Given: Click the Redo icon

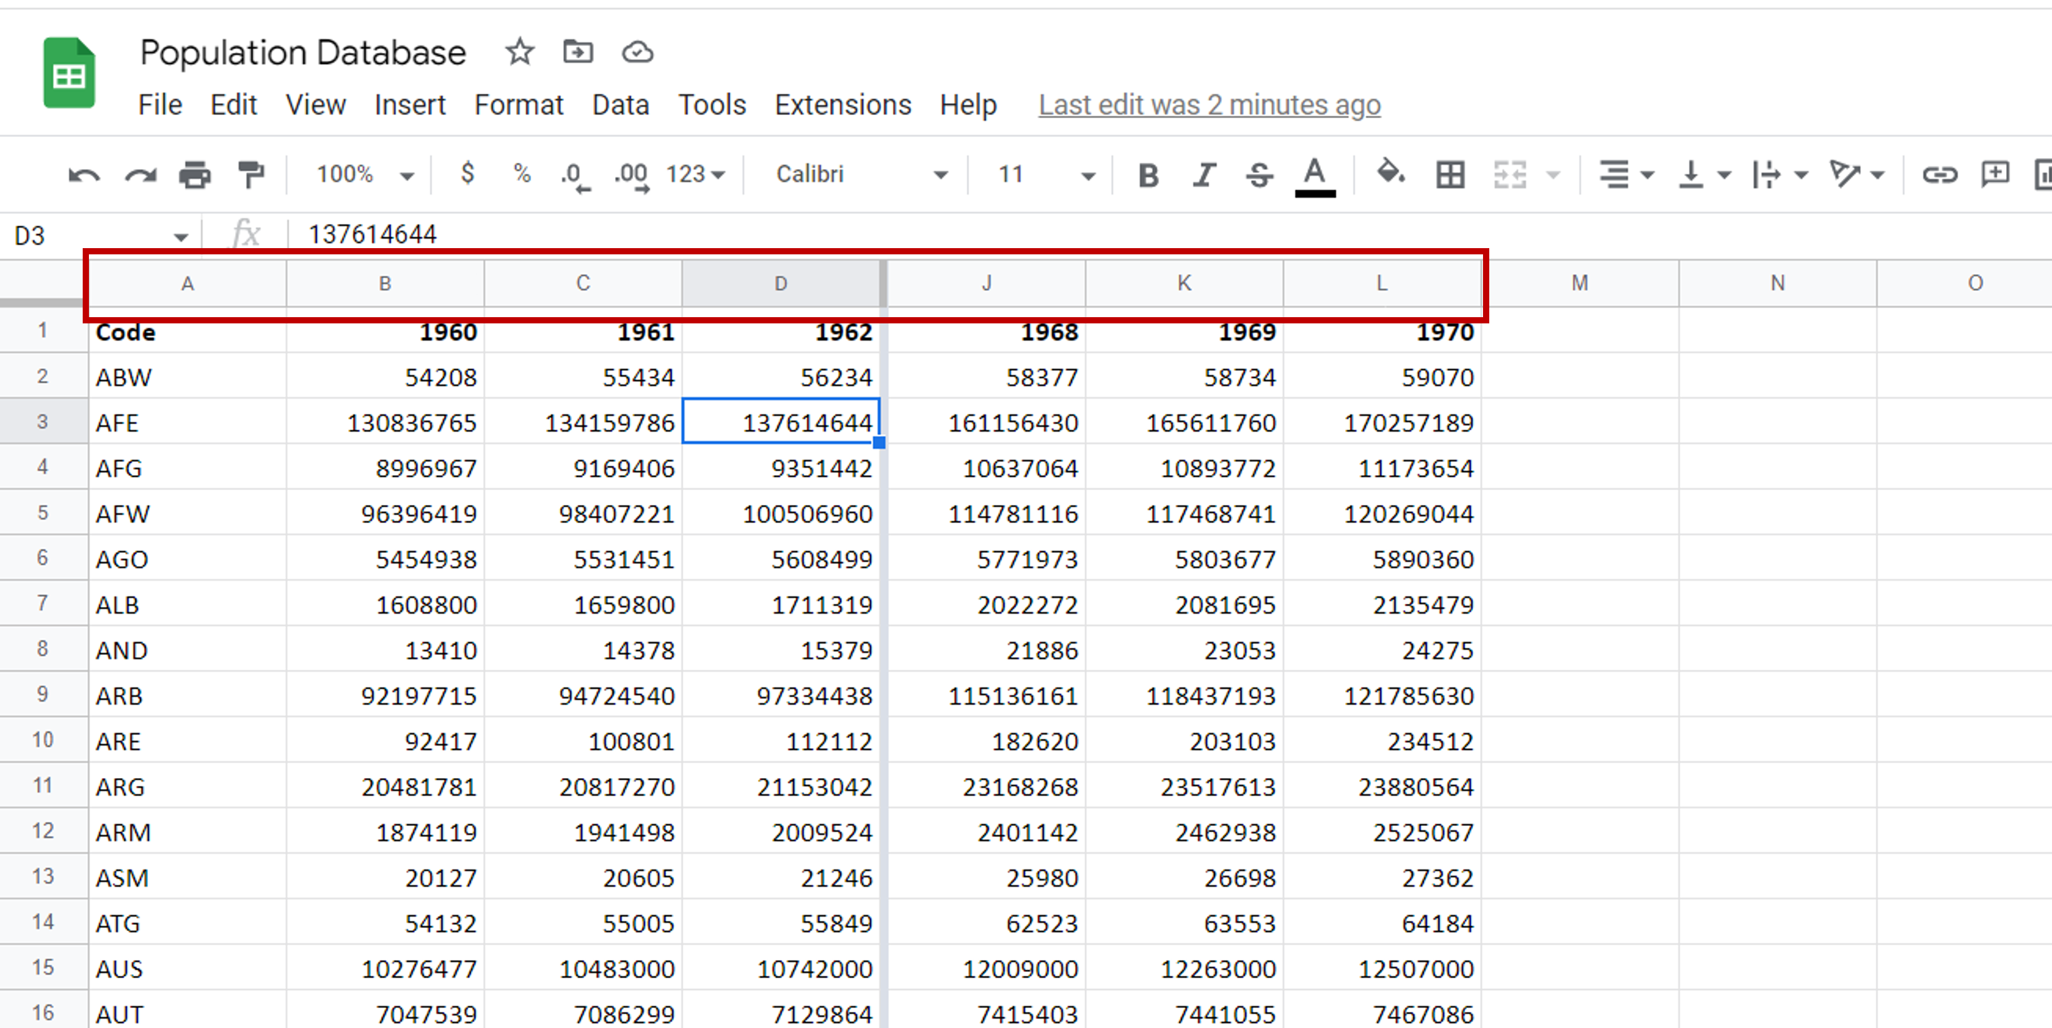Looking at the screenshot, I should 141,175.
